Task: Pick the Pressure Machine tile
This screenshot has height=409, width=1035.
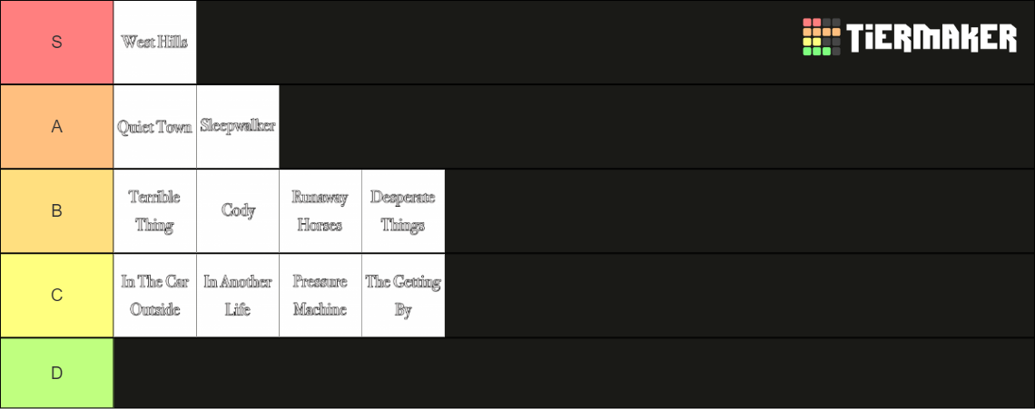Action: point(320,296)
